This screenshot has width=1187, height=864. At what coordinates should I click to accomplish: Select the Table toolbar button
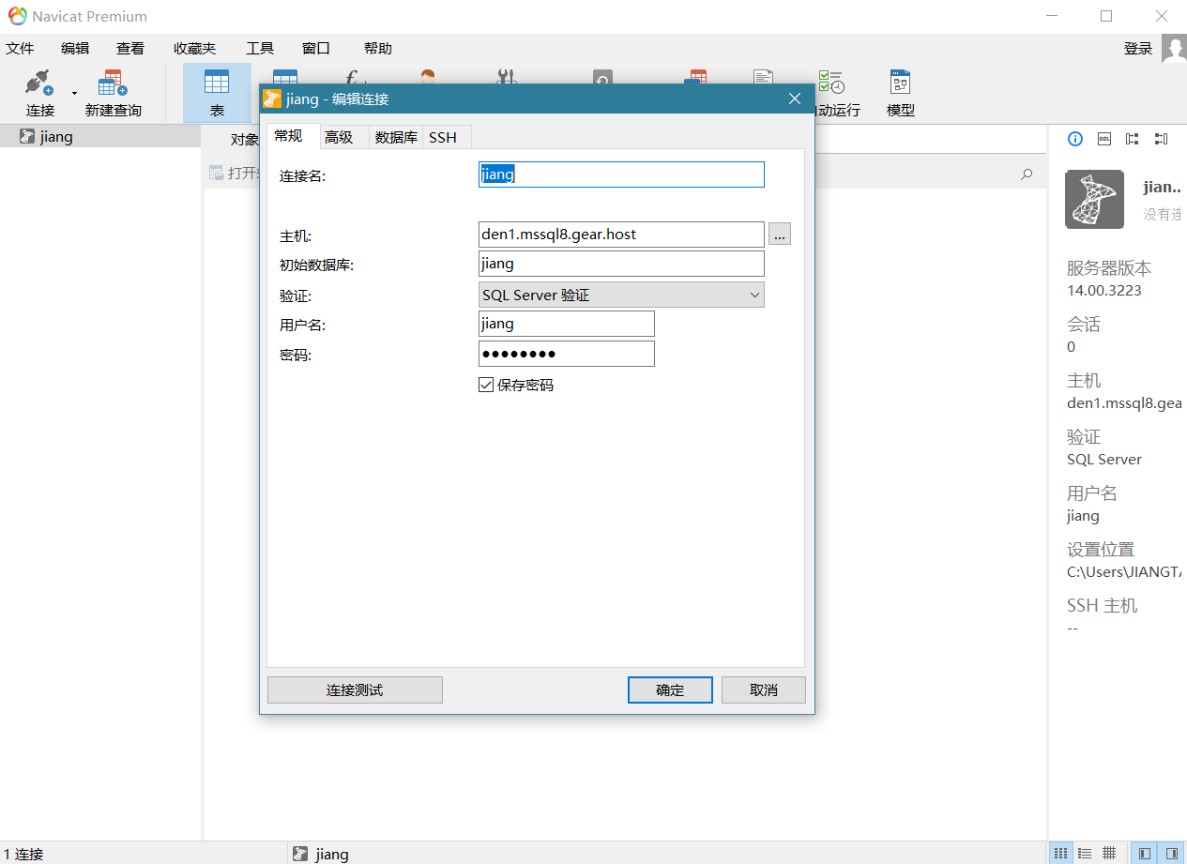(x=217, y=93)
